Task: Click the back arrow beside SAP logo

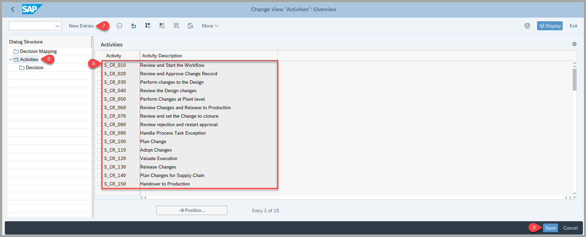Action: coord(13,9)
